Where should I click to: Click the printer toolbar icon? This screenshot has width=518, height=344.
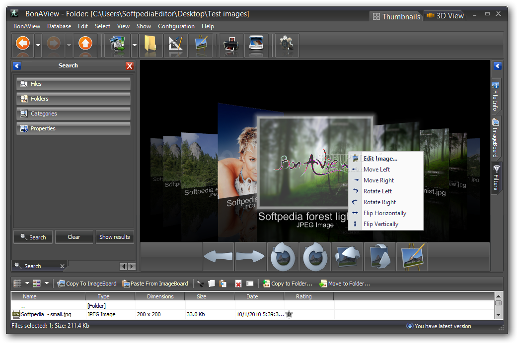tap(231, 44)
